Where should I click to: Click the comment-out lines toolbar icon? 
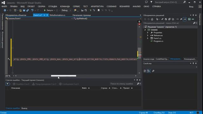90,10
